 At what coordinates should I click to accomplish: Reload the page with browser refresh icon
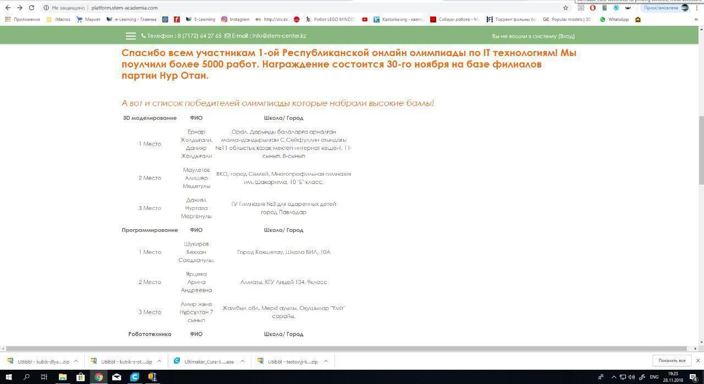pyautogui.click(x=31, y=8)
